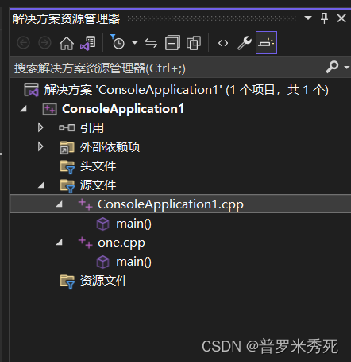The height and width of the screenshot is (362, 351).
Task: Click the Forward navigation arrow in toolbar
Action: click(44, 43)
